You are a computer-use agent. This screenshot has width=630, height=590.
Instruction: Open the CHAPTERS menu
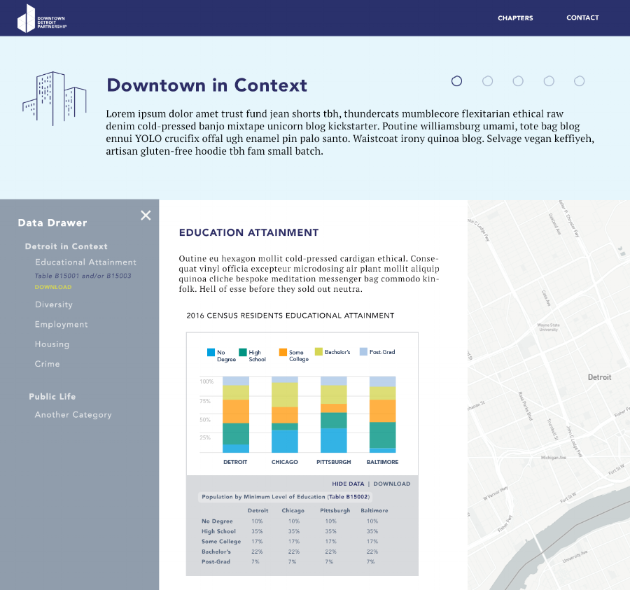pyautogui.click(x=515, y=18)
